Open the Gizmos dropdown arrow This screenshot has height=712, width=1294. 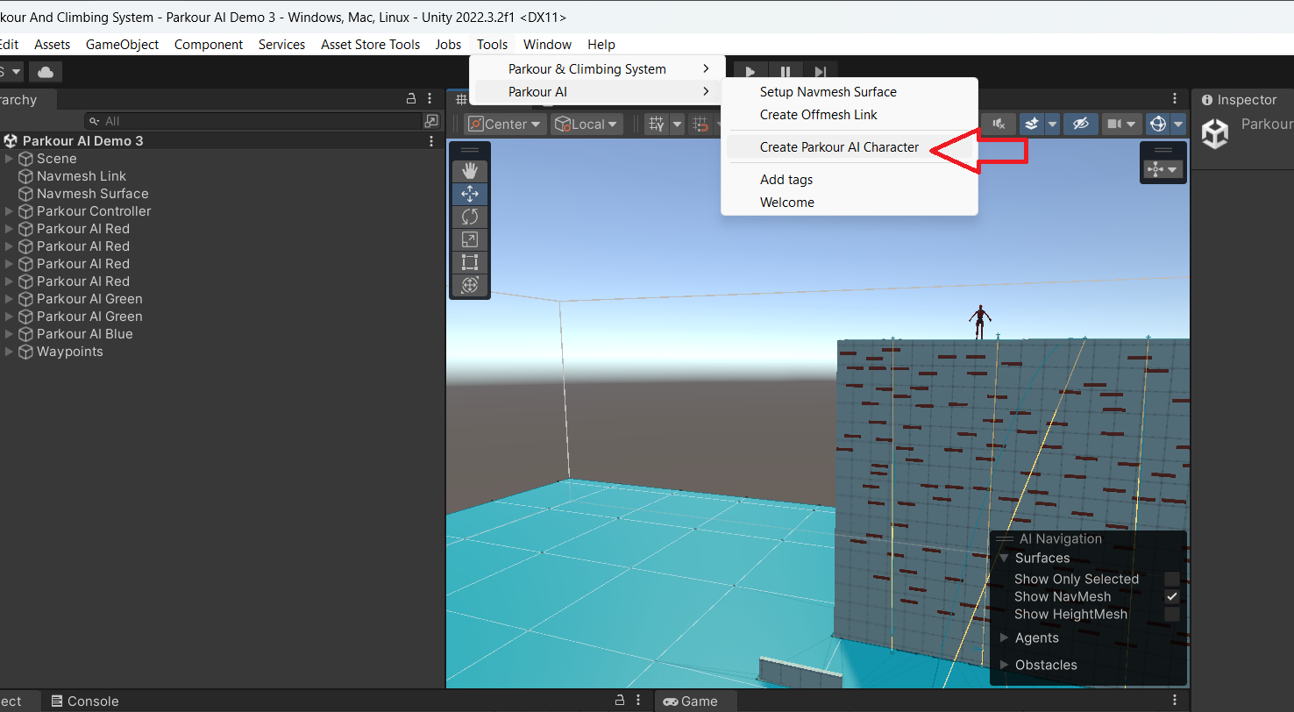1177,125
